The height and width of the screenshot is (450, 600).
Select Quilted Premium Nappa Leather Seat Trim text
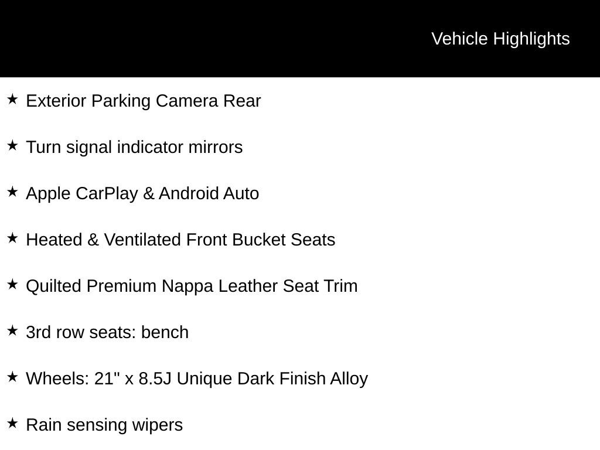point(192,286)
